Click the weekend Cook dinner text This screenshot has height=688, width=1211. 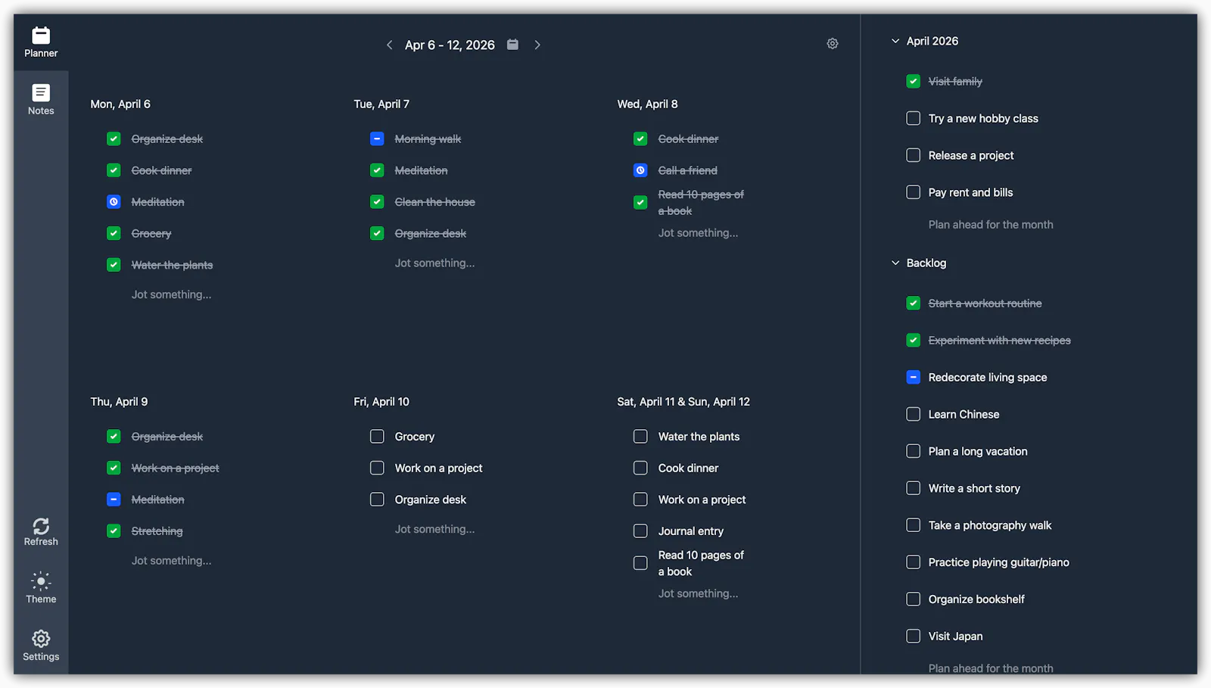click(x=688, y=468)
